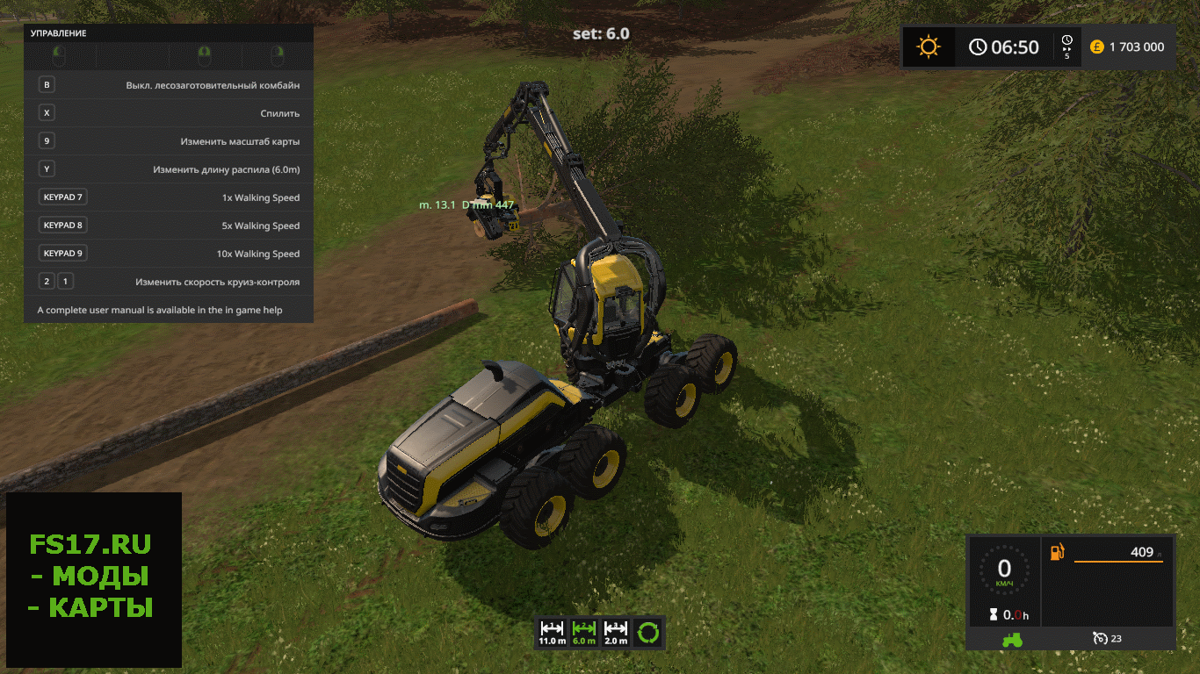This screenshot has height=674, width=1200.
Task: Click 'Изменить скорость круиз-контроля' text
Action: [217, 282]
